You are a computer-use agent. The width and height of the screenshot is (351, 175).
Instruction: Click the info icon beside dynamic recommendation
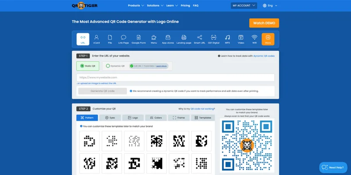coord(131,91)
